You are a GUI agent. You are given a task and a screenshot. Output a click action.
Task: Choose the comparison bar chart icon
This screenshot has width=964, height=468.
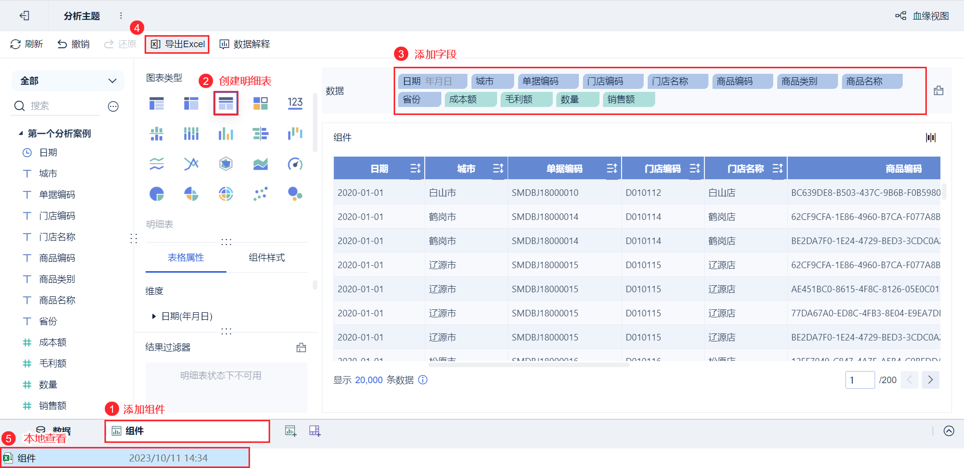(x=261, y=134)
